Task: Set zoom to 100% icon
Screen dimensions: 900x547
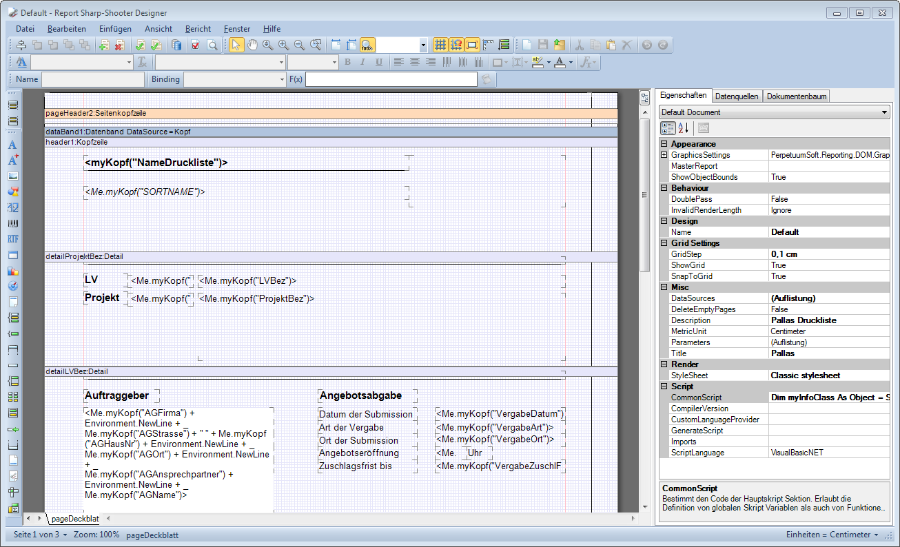Action: point(367,45)
